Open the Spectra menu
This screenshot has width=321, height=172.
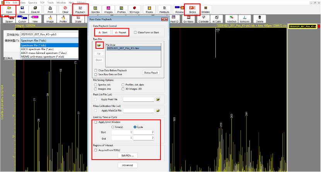click(x=32, y=2)
